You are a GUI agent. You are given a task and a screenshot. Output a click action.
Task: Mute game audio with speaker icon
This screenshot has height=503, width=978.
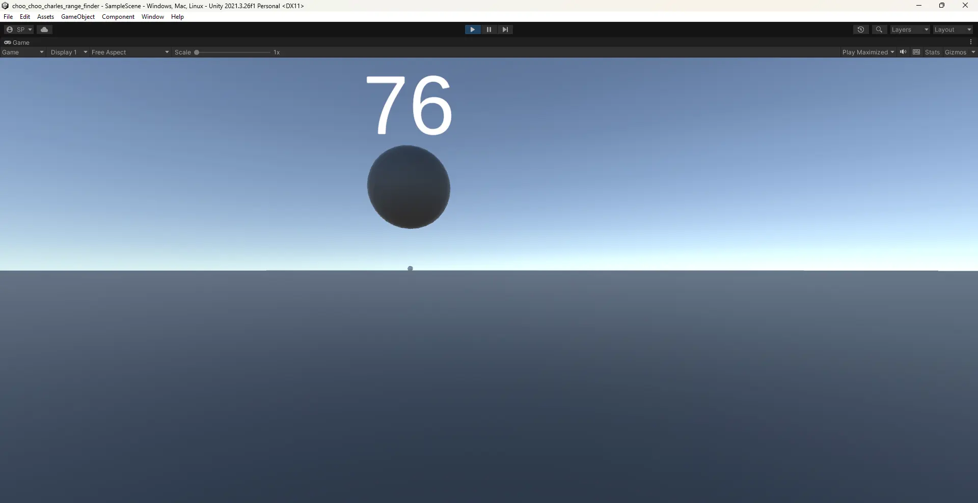pos(903,52)
